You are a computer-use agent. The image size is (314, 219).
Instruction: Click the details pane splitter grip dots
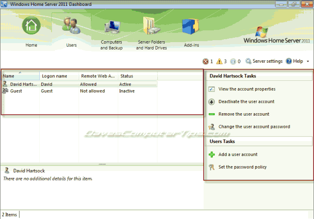click(x=103, y=164)
